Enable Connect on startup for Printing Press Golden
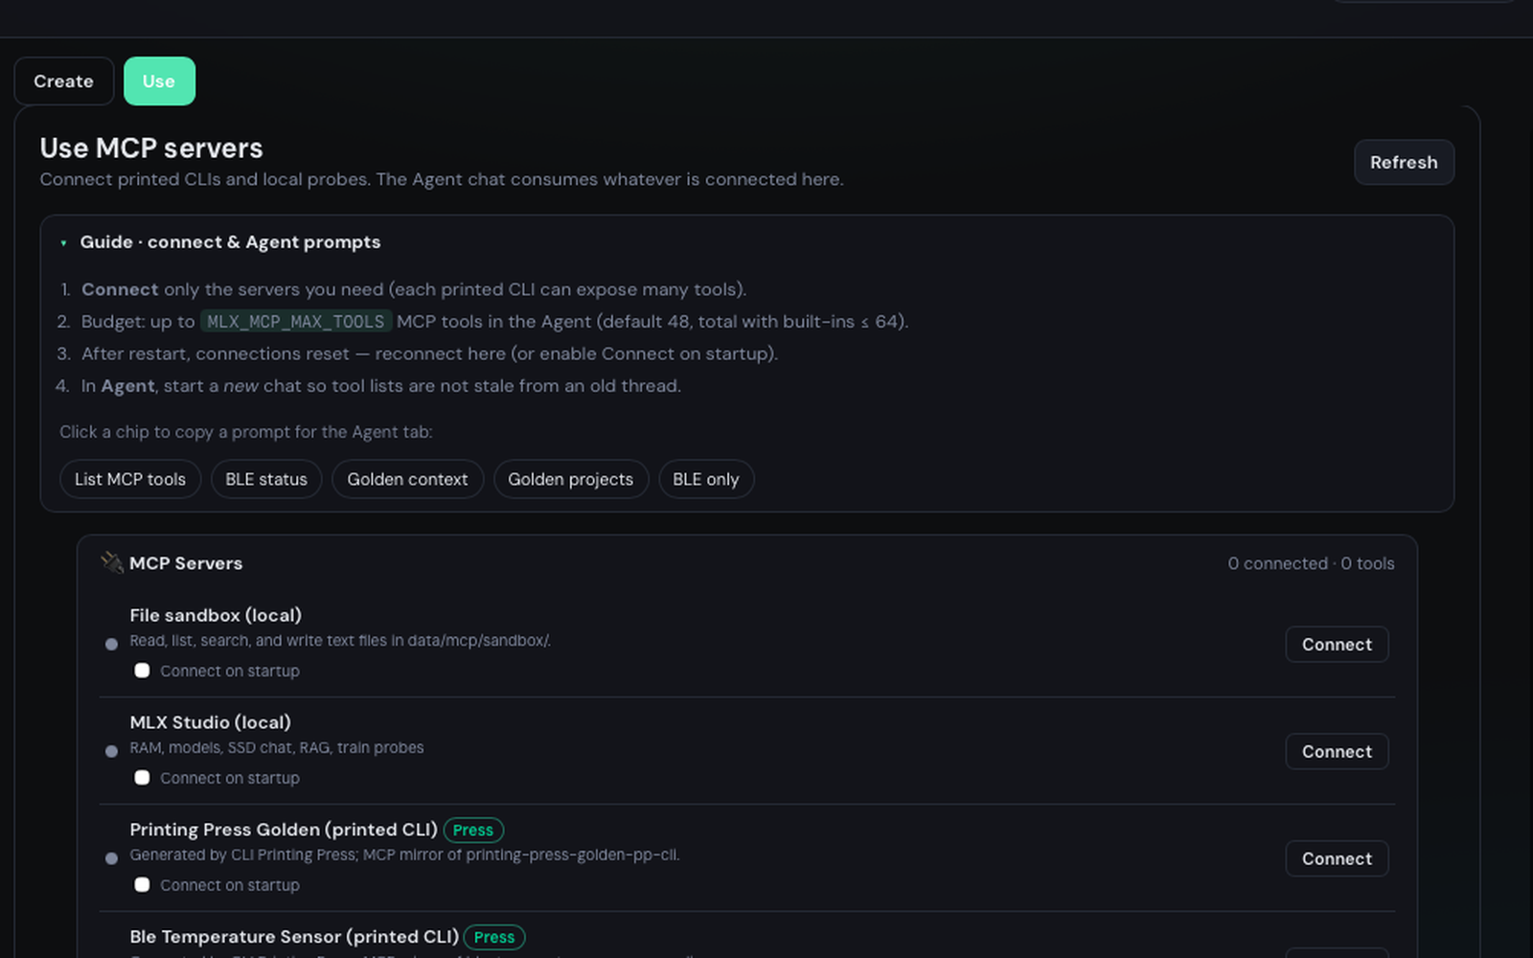Image resolution: width=1533 pixels, height=958 pixels. (142, 885)
